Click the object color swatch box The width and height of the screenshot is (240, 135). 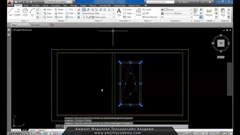pyautogui.click(x=166, y=9)
